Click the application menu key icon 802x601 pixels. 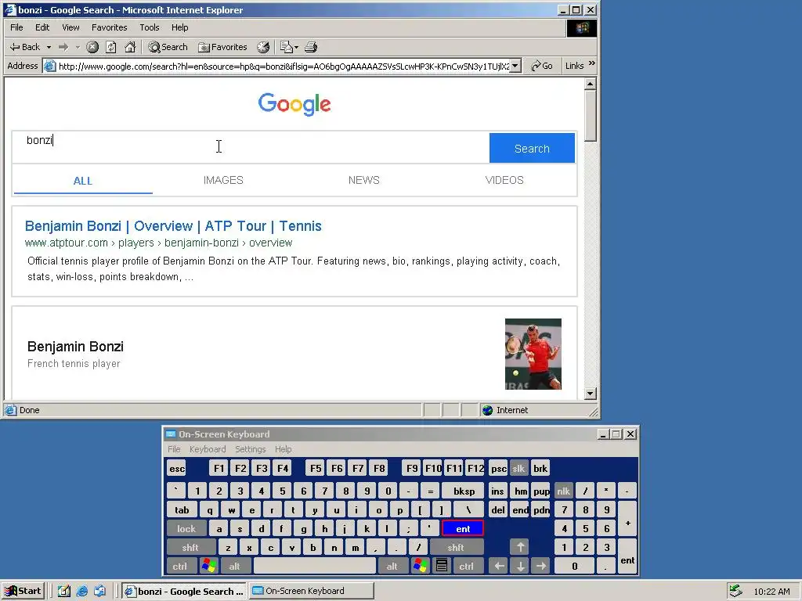(442, 566)
